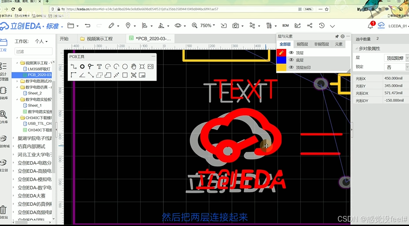This screenshot has height=226, width=409.
Task: Select the Arc tool in PCB tools
Action: tap(108, 67)
